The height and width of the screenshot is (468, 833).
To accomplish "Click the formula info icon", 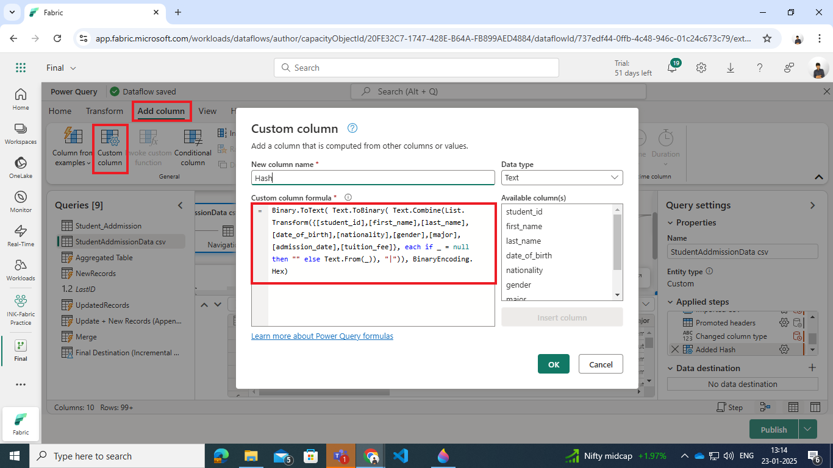I will 348,197.
